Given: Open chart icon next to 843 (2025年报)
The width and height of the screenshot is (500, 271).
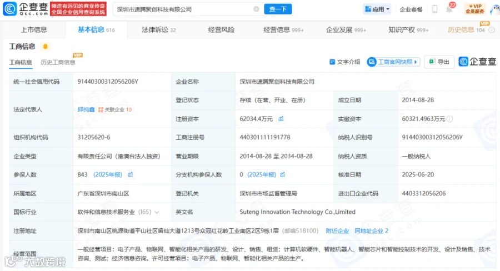Looking at the screenshot, I should 130,175.
